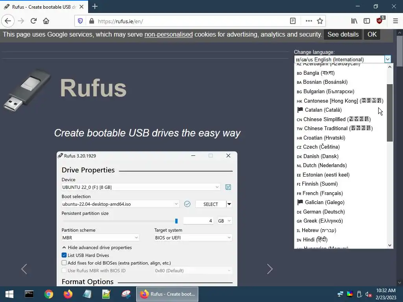This screenshot has height=302, width=403.
Task: Toggle List USB Hard Drives checkbox
Action: click(x=64, y=255)
